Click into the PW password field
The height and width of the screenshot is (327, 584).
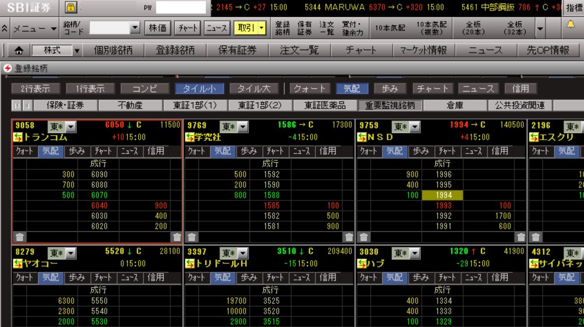pyautogui.click(x=181, y=7)
